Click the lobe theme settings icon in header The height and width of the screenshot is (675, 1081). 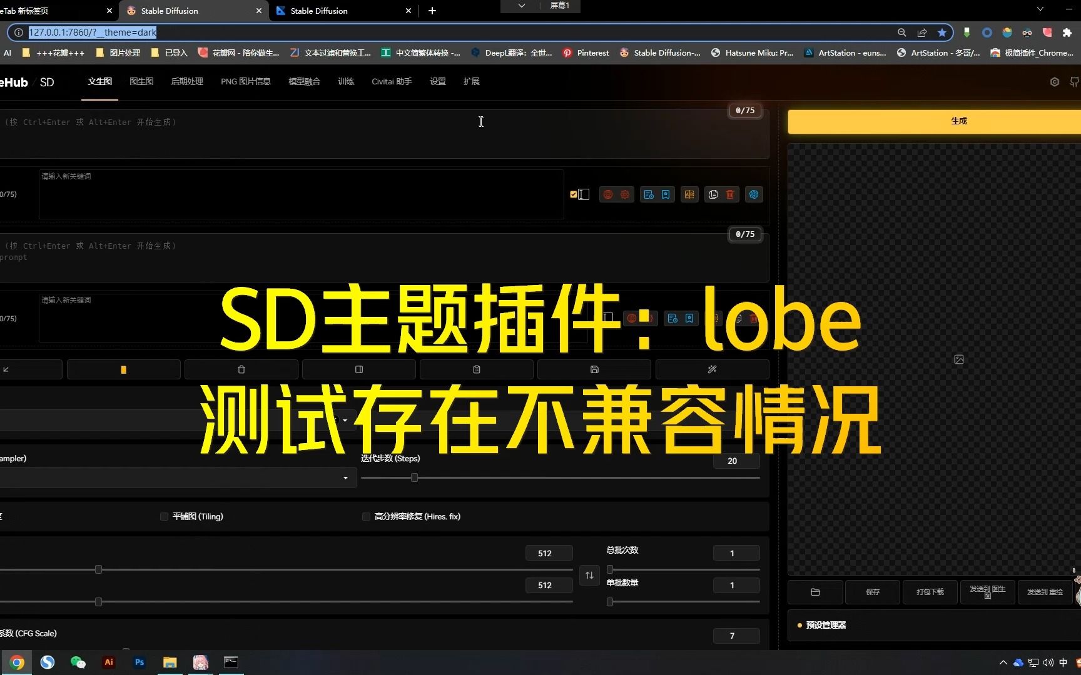[1055, 82]
